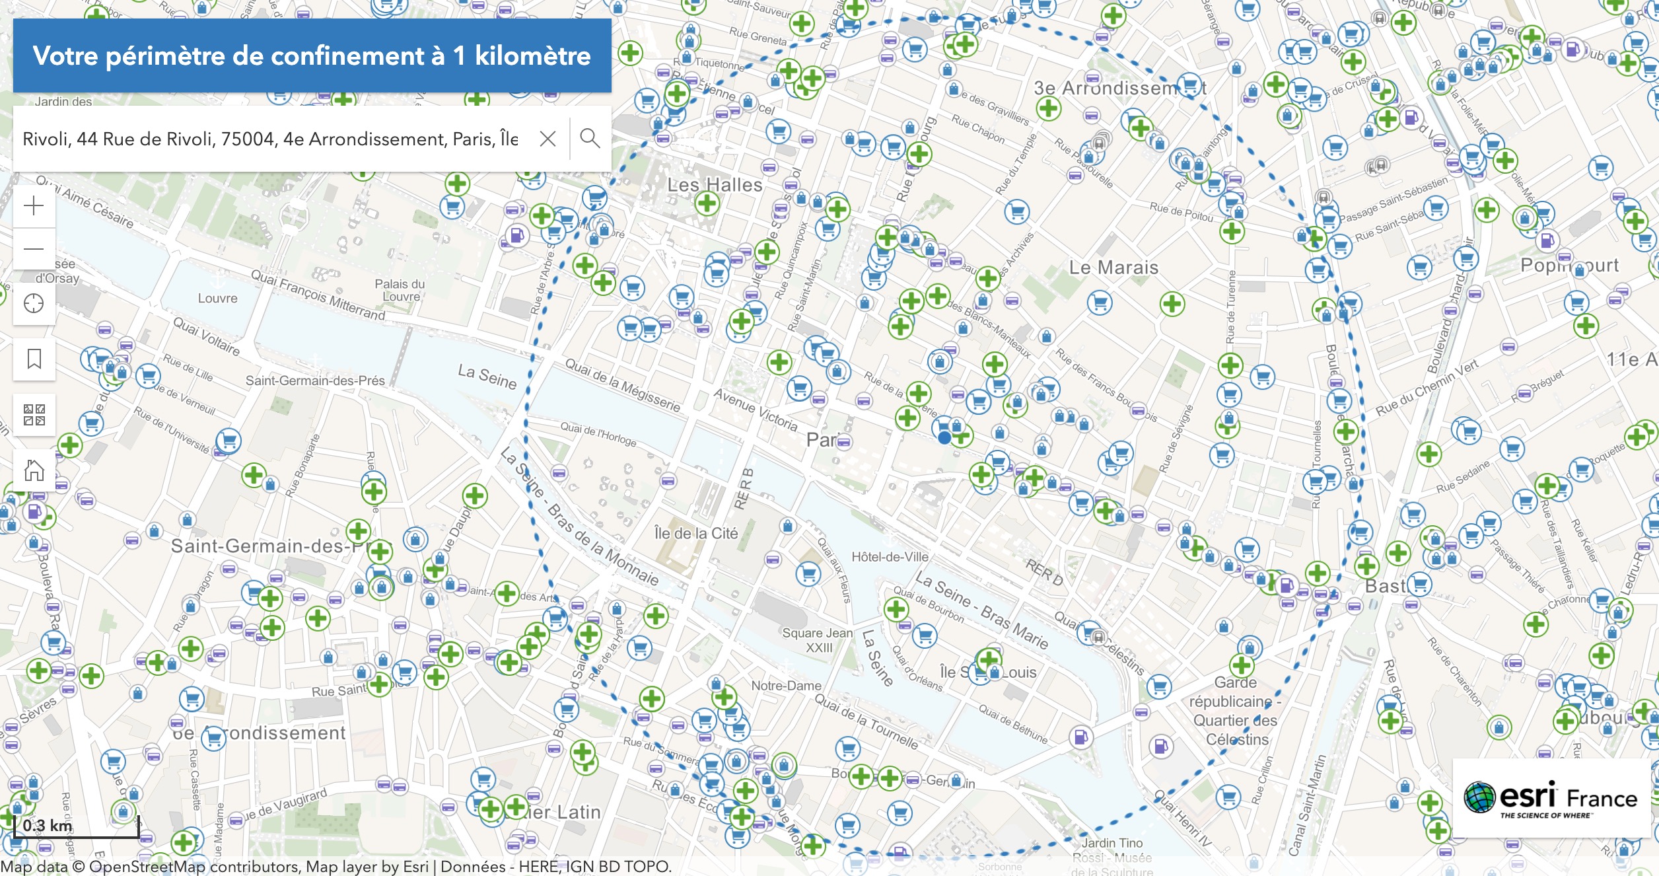Select the shopping cart marker on Île de la Cité
1659x876 pixels.
pos(808,573)
